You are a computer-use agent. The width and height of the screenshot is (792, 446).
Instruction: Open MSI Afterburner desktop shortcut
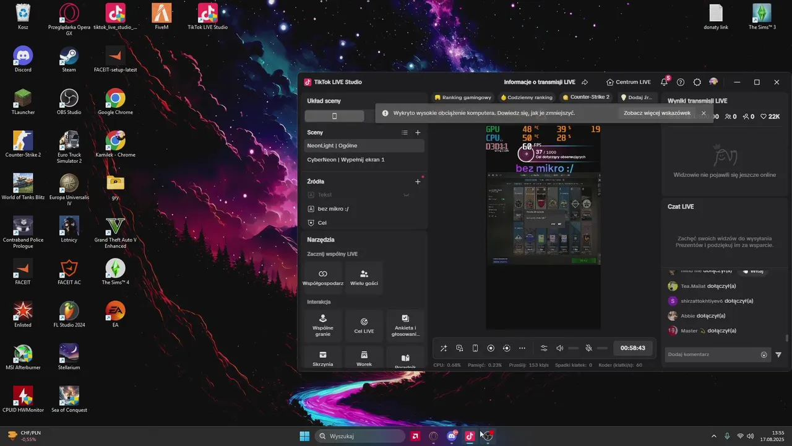pyautogui.click(x=23, y=357)
